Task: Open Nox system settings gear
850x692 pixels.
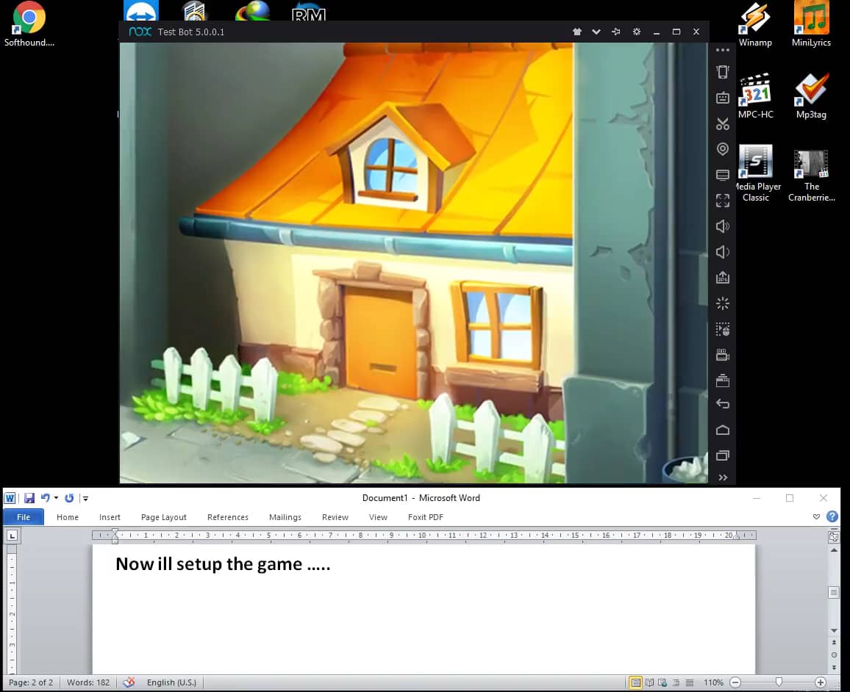Action: pos(637,32)
